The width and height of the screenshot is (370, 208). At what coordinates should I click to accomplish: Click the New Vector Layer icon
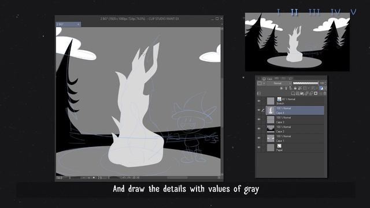coord(297,94)
